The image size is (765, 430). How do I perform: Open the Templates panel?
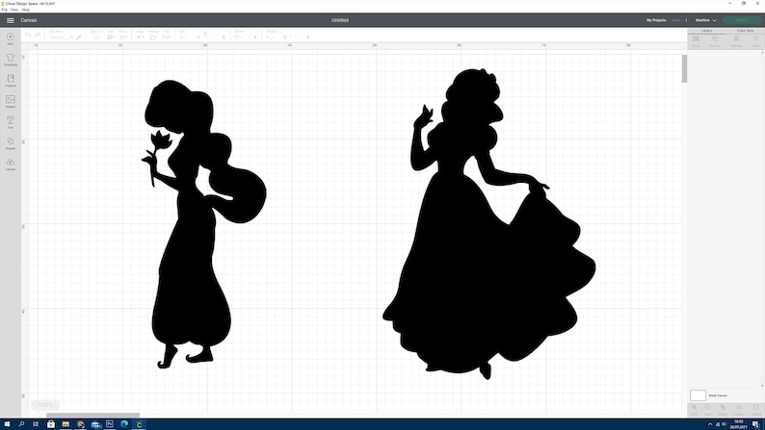pyautogui.click(x=11, y=58)
